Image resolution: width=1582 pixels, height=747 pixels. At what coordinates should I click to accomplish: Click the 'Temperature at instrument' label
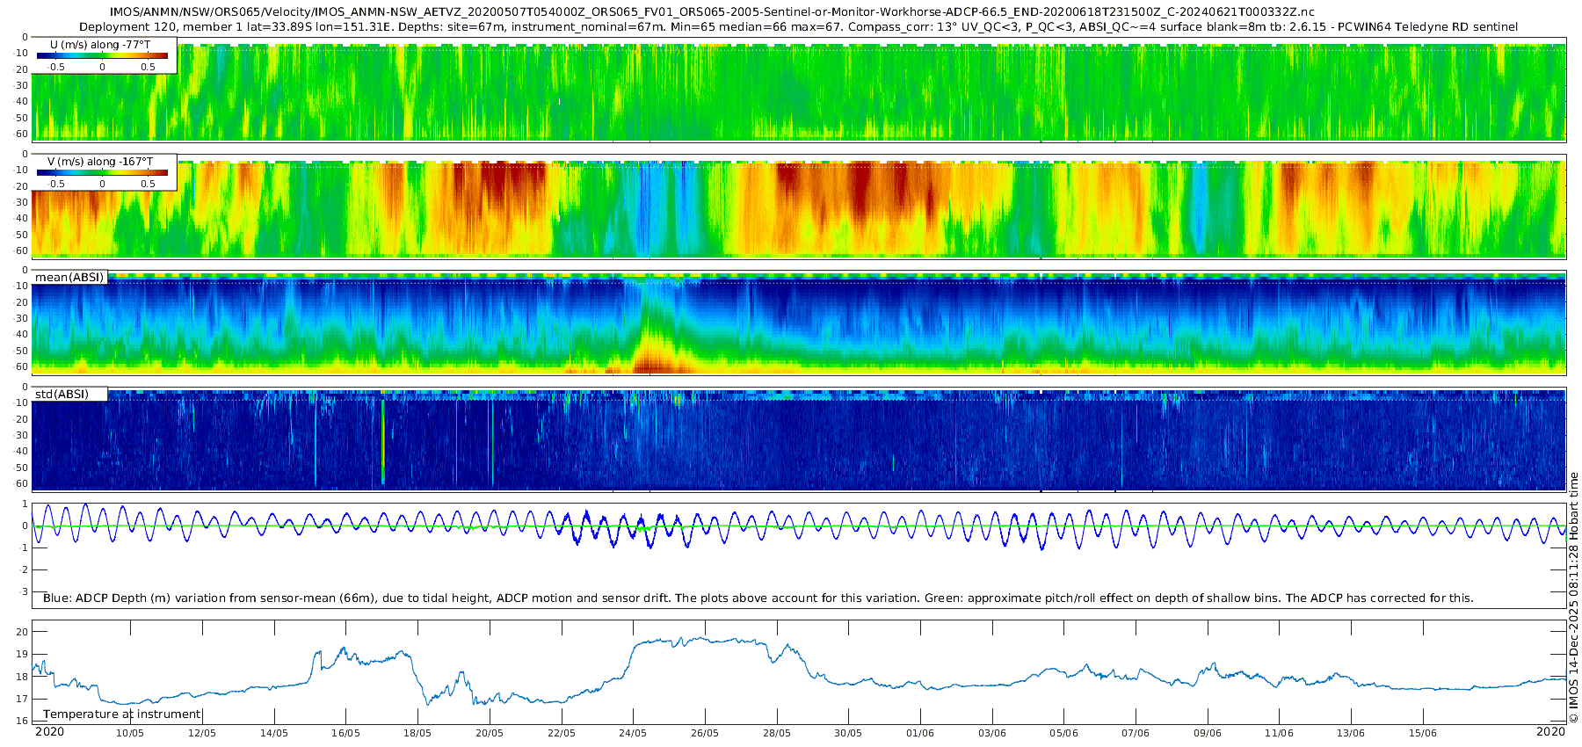[x=122, y=714]
